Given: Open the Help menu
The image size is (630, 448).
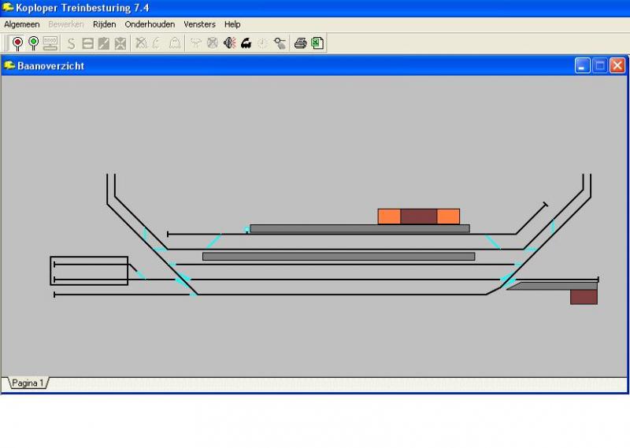Looking at the screenshot, I should click(x=232, y=24).
